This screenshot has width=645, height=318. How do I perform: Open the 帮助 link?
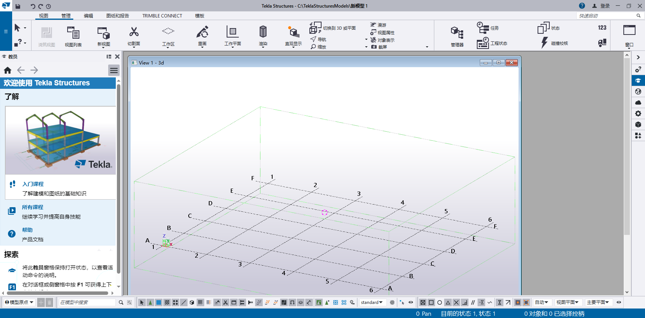[x=27, y=230]
